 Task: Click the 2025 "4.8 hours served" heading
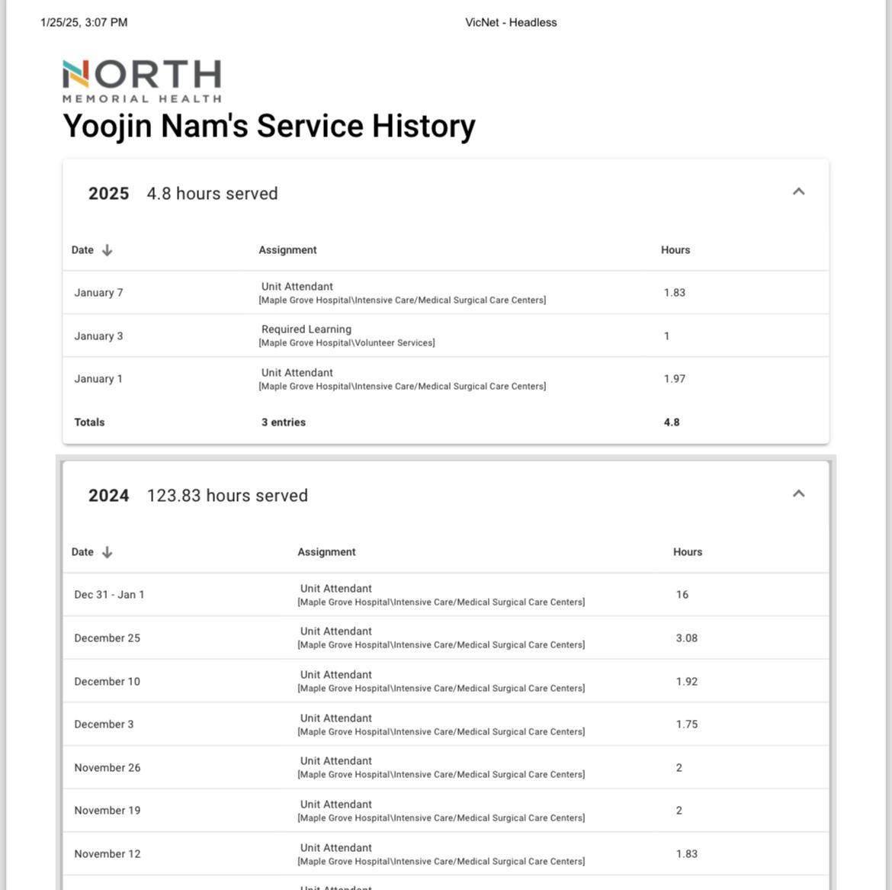click(x=212, y=194)
